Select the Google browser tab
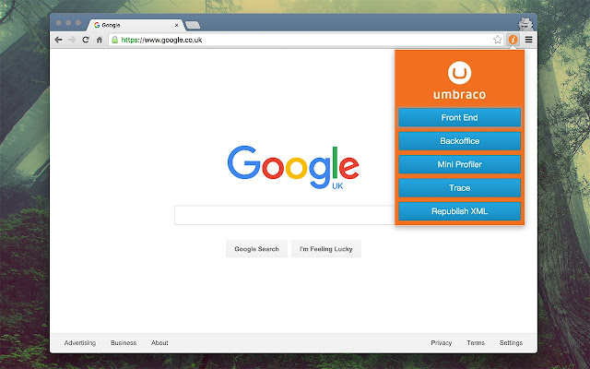This screenshot has height=369, width=590. pos(136,25)
